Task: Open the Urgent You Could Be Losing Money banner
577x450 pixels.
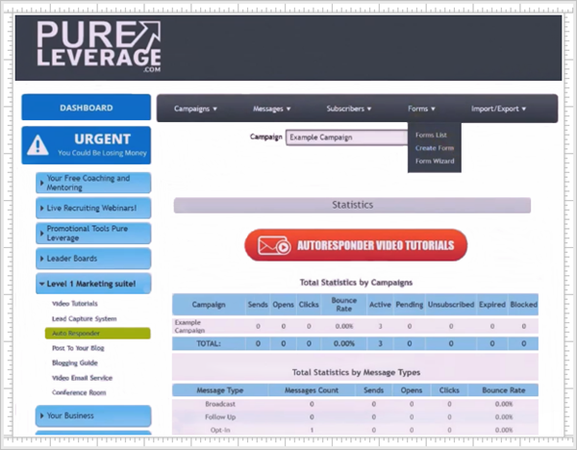Action: 87,145
